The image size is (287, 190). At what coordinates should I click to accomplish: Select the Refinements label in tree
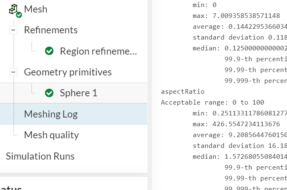pos(51,30)
